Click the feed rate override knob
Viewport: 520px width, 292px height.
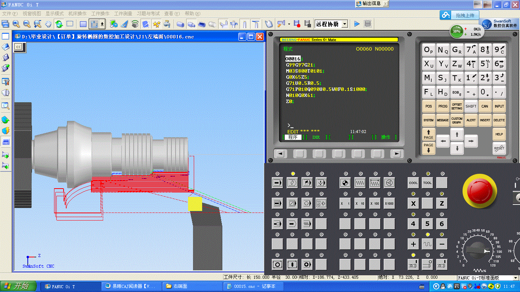click(478, 251)
